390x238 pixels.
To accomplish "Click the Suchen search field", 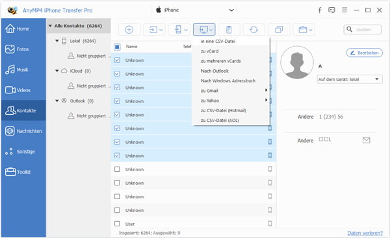I will [363, 30].
